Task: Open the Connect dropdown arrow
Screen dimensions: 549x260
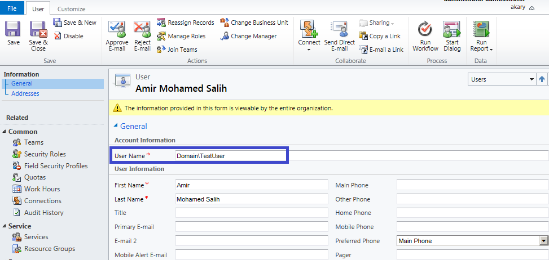Action: (309, 50)
